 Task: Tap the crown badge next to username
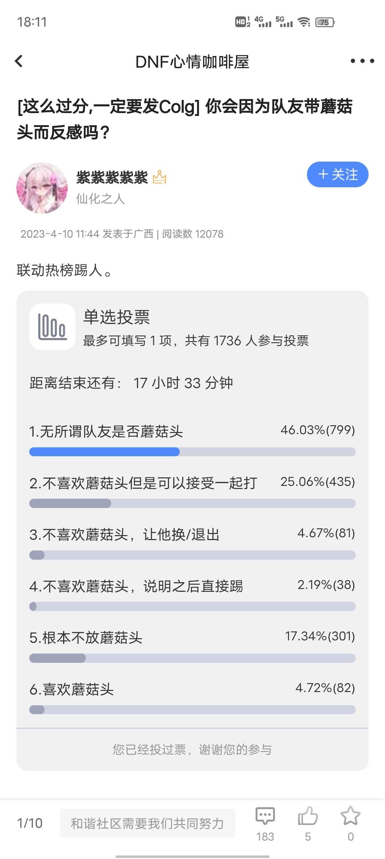(x=159, y=177)
